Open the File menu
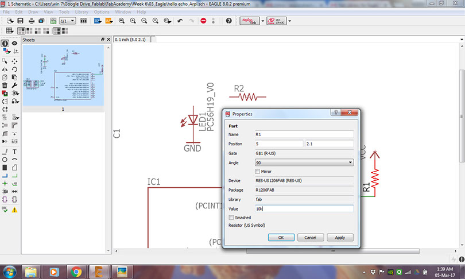Image resolution: width=465 pixels, height=279 pixels. pyautogui.click(x=6, y=12)
